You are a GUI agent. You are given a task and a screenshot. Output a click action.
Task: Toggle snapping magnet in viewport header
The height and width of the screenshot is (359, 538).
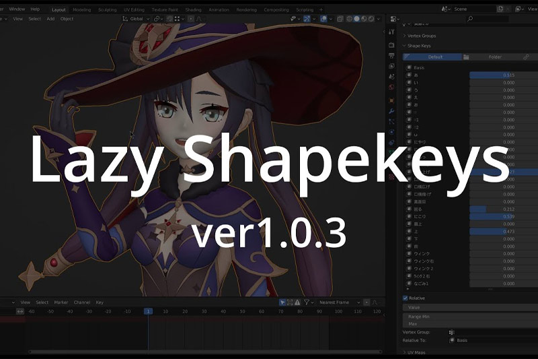coord(169,19)
